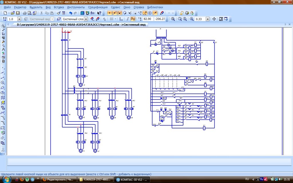The height and width of the screenshot is (183, 293).
Task: Switch to Редактировать browser taskbar button
Action: (x=58, y=180)
